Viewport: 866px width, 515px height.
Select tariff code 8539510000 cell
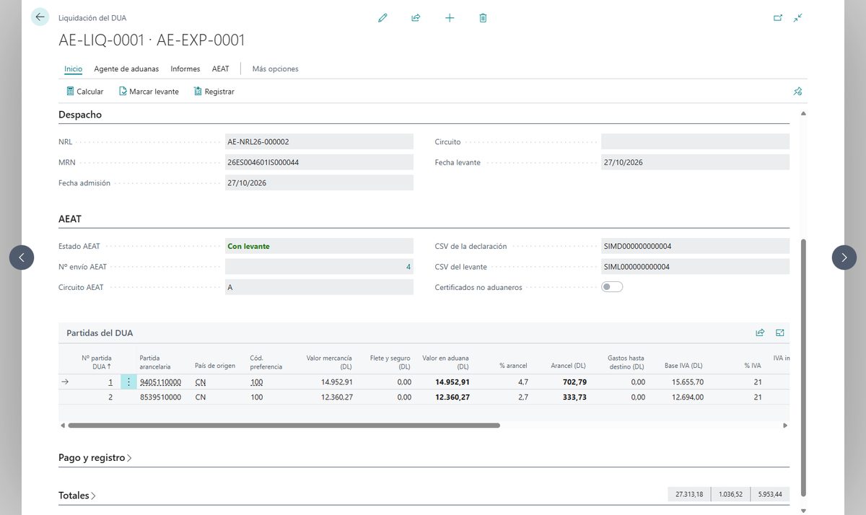point(160,397)
